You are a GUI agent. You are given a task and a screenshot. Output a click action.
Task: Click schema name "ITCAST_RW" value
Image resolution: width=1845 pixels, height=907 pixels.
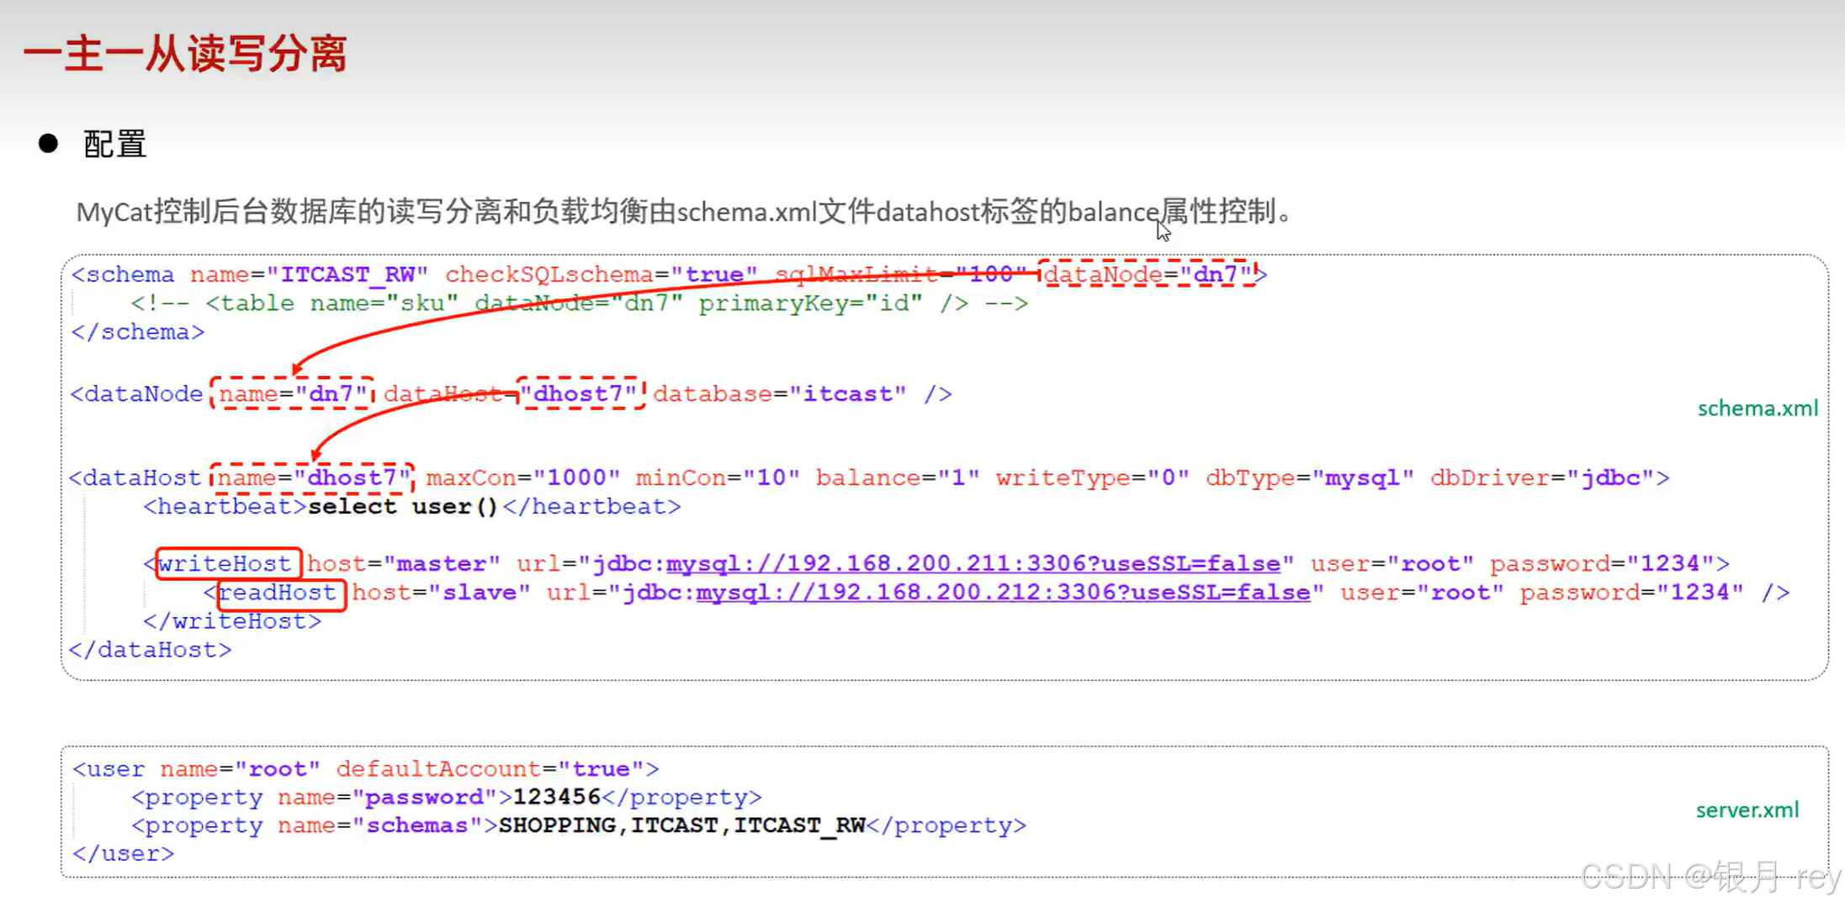point(347,275)
